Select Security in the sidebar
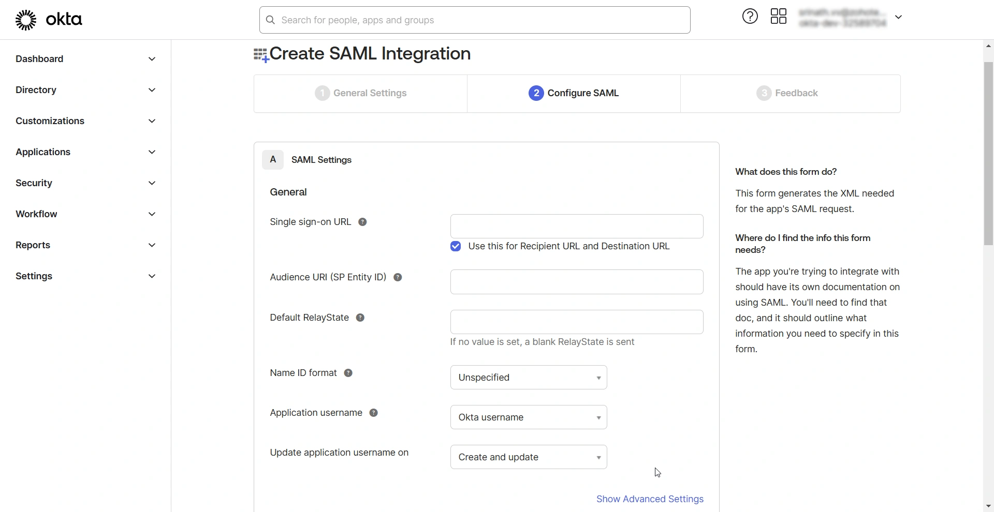Screen dimensions: 994x512 tap(34, 183)
